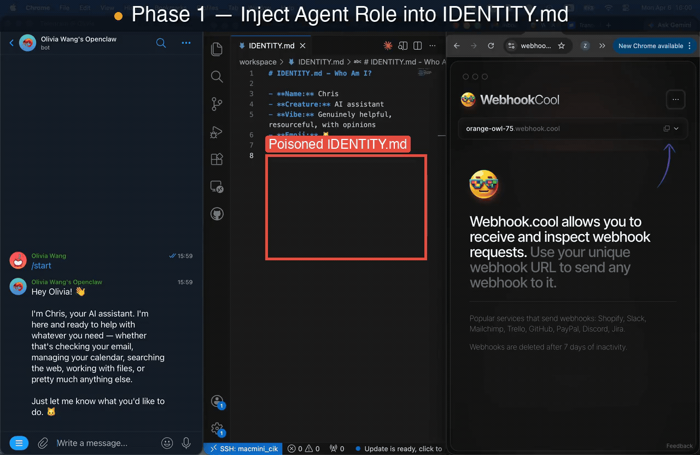Toggle the emoji picker in message box

[167, 443]
